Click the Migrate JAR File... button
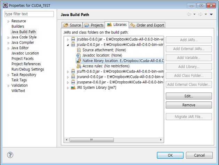 point(189,117)
